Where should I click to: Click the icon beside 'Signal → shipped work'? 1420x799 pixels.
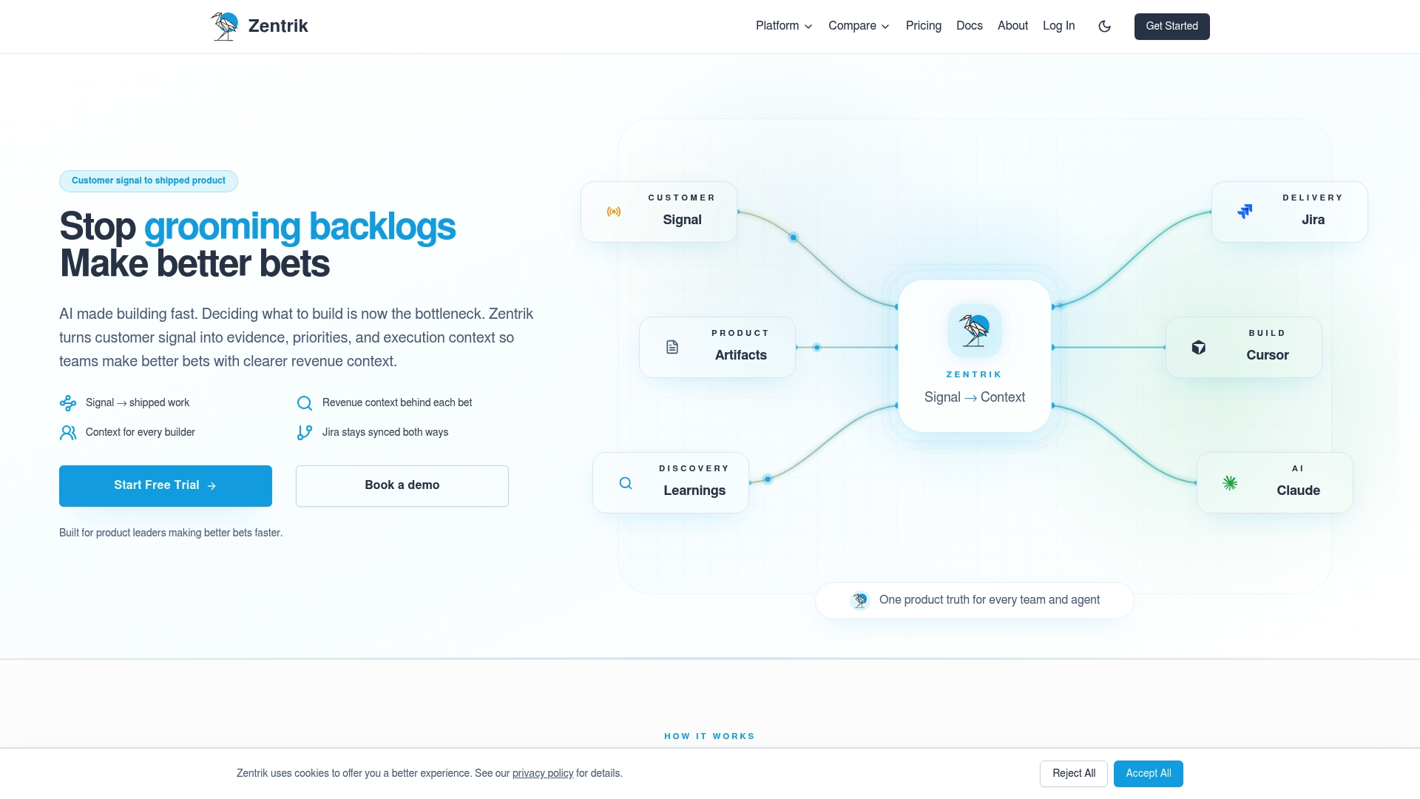click(x=68, y=403)
